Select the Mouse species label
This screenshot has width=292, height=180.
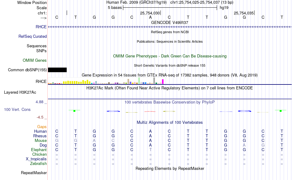(41, 141)
